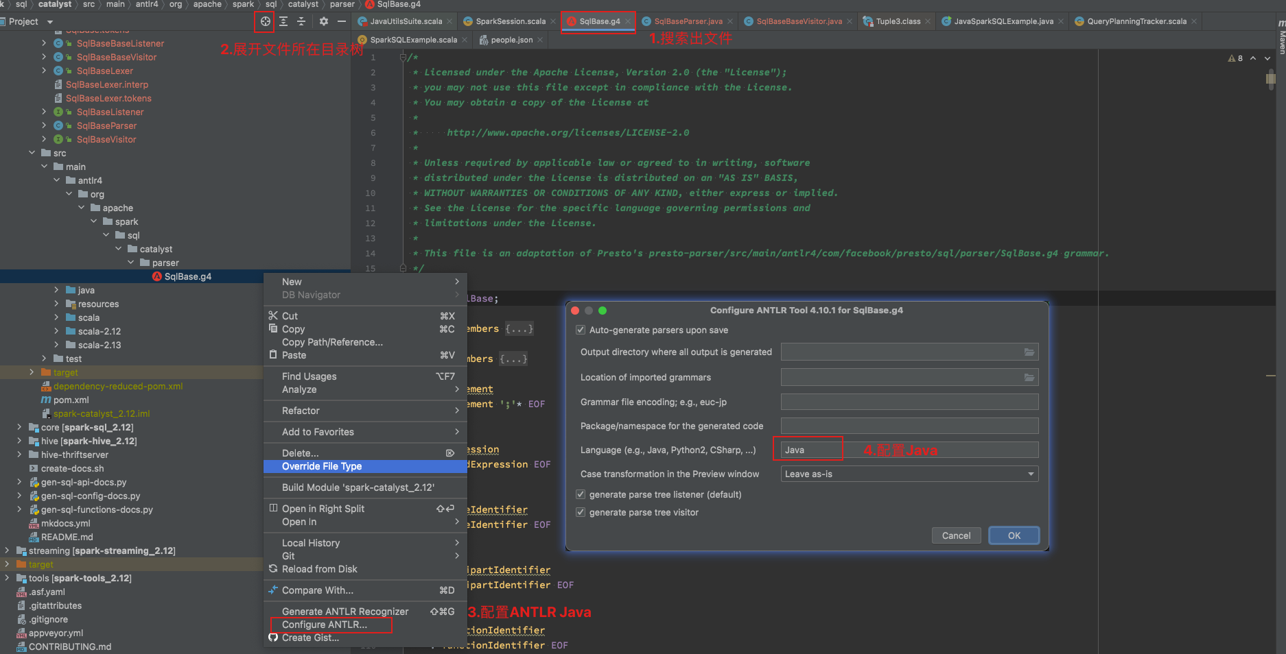Select Copy Path/Reference... menu item
The height and width of the screenshot is (654, 1286).
tap(365, 342)
